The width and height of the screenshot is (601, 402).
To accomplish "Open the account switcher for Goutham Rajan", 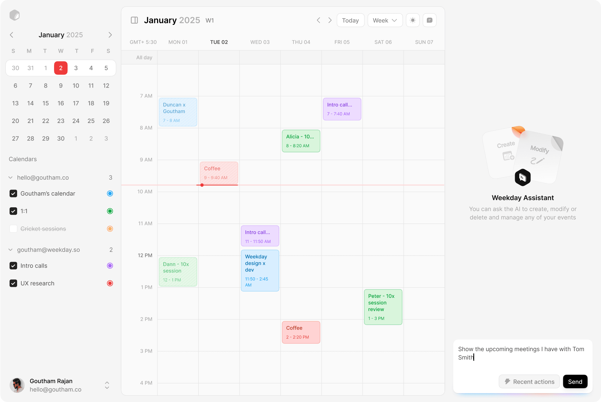I will coord(107,385).
